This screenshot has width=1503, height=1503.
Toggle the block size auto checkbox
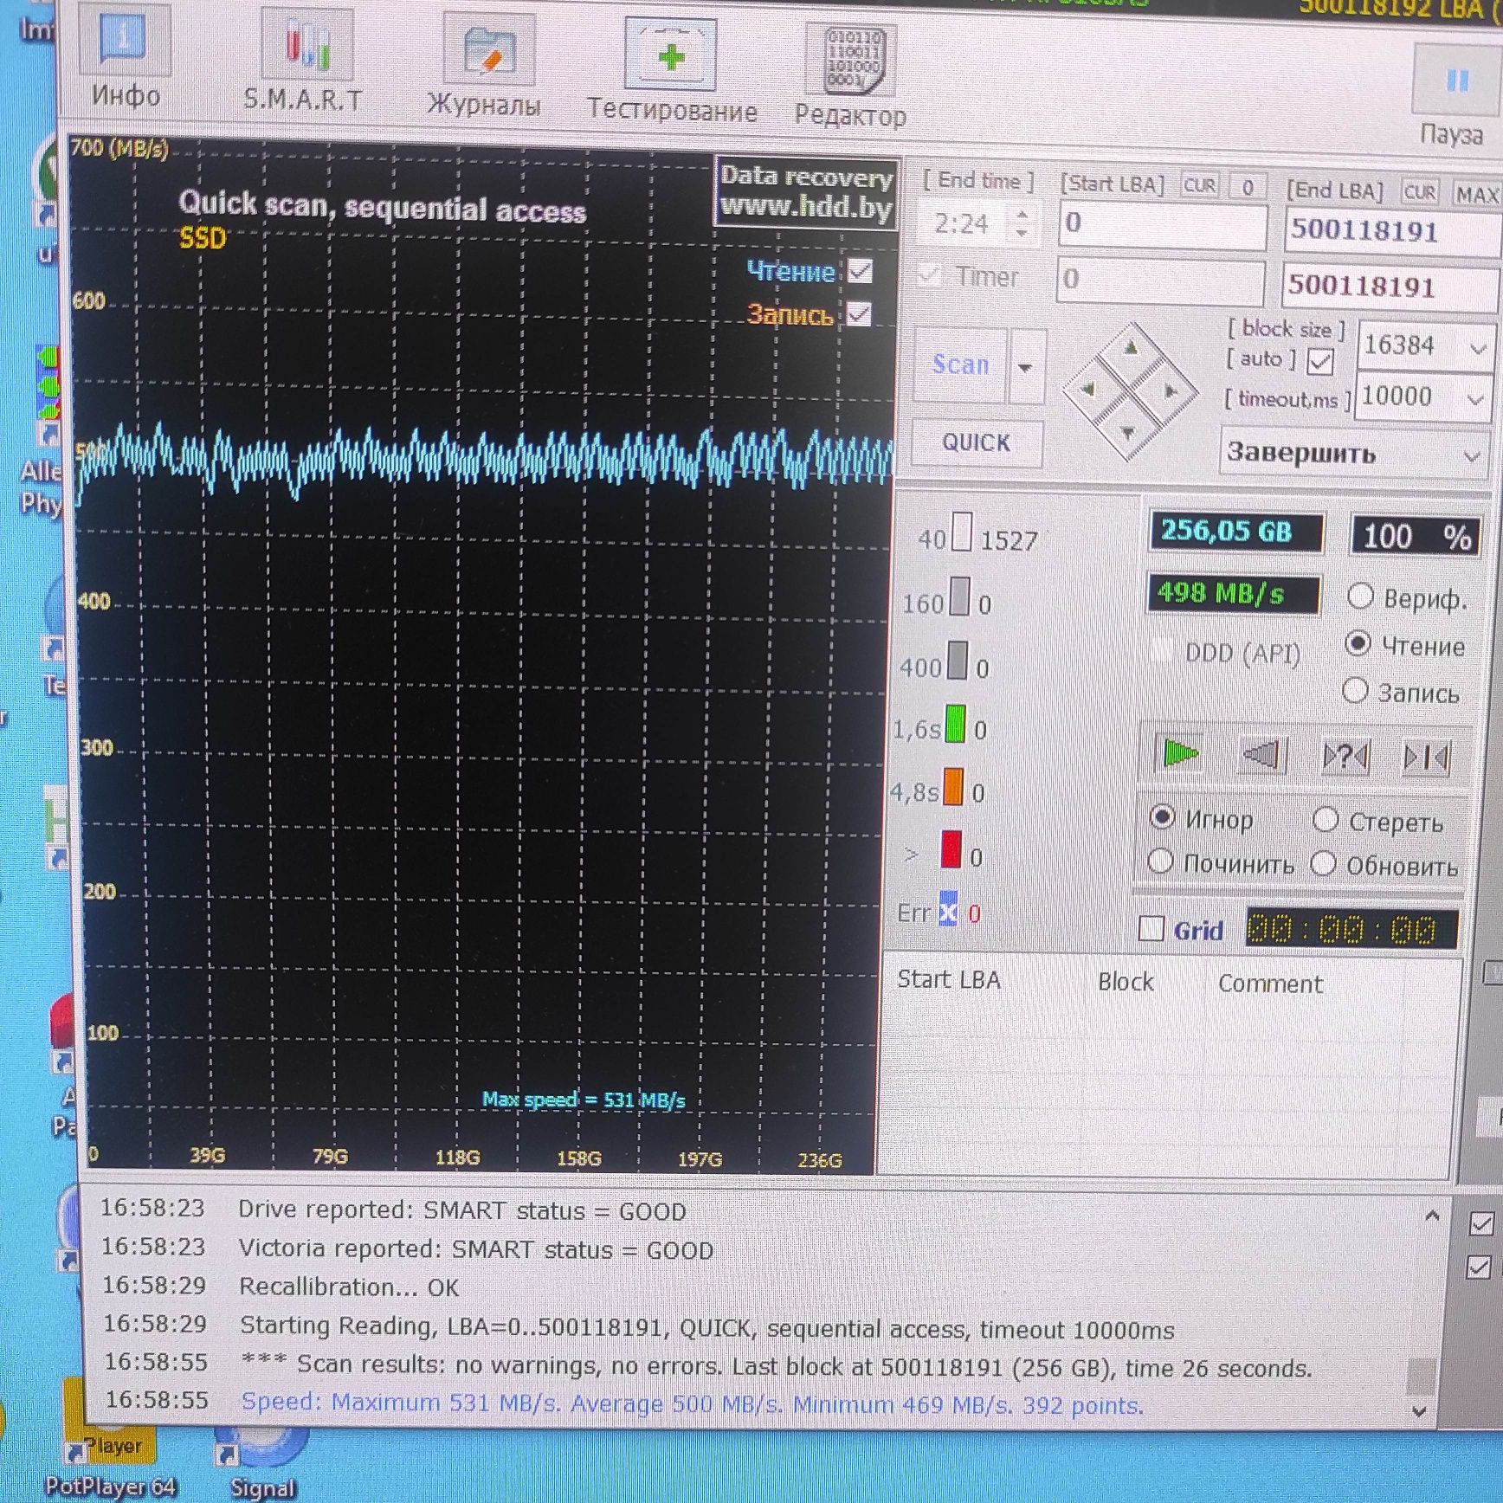pos(1319,362)
